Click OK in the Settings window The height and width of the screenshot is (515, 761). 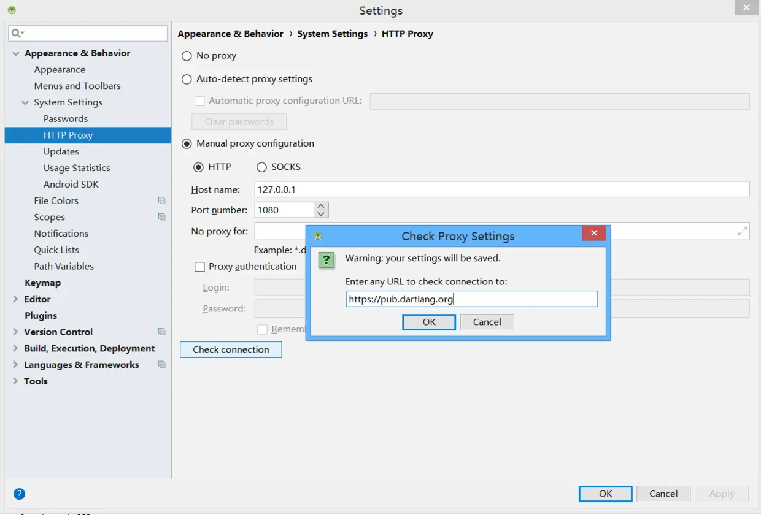coord(606,494)
